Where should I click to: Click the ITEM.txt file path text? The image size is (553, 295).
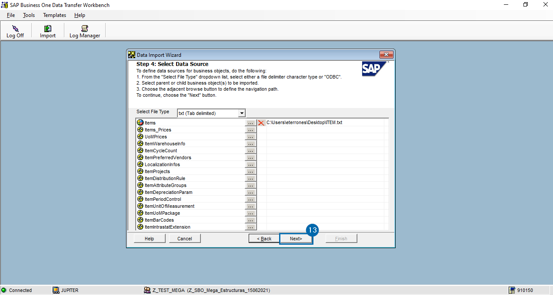click(304, 123)
